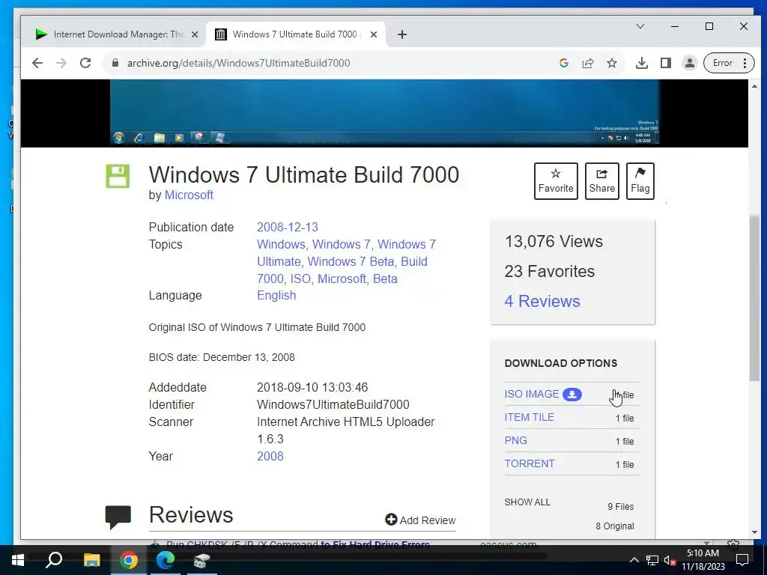Viewport: 767px width, 575px height.
Task: Open publication date 2008-12-13 link
Action: point(288,228)
